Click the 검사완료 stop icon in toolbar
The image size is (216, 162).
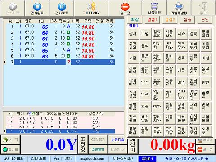[x=37, y=7]
